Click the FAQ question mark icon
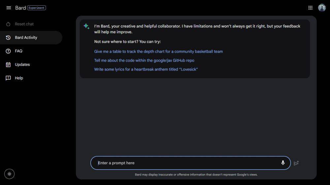 tap(8, 51)
